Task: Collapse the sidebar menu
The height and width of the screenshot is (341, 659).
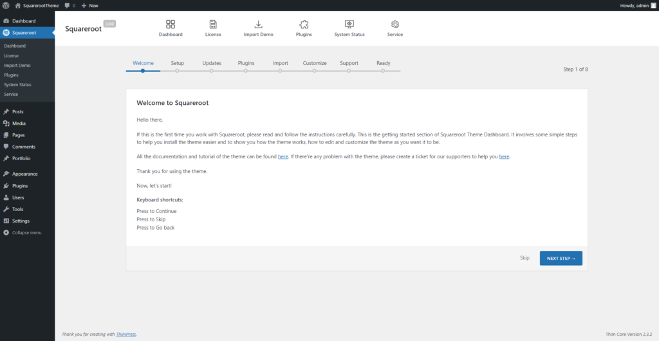Action: [27, 233]
